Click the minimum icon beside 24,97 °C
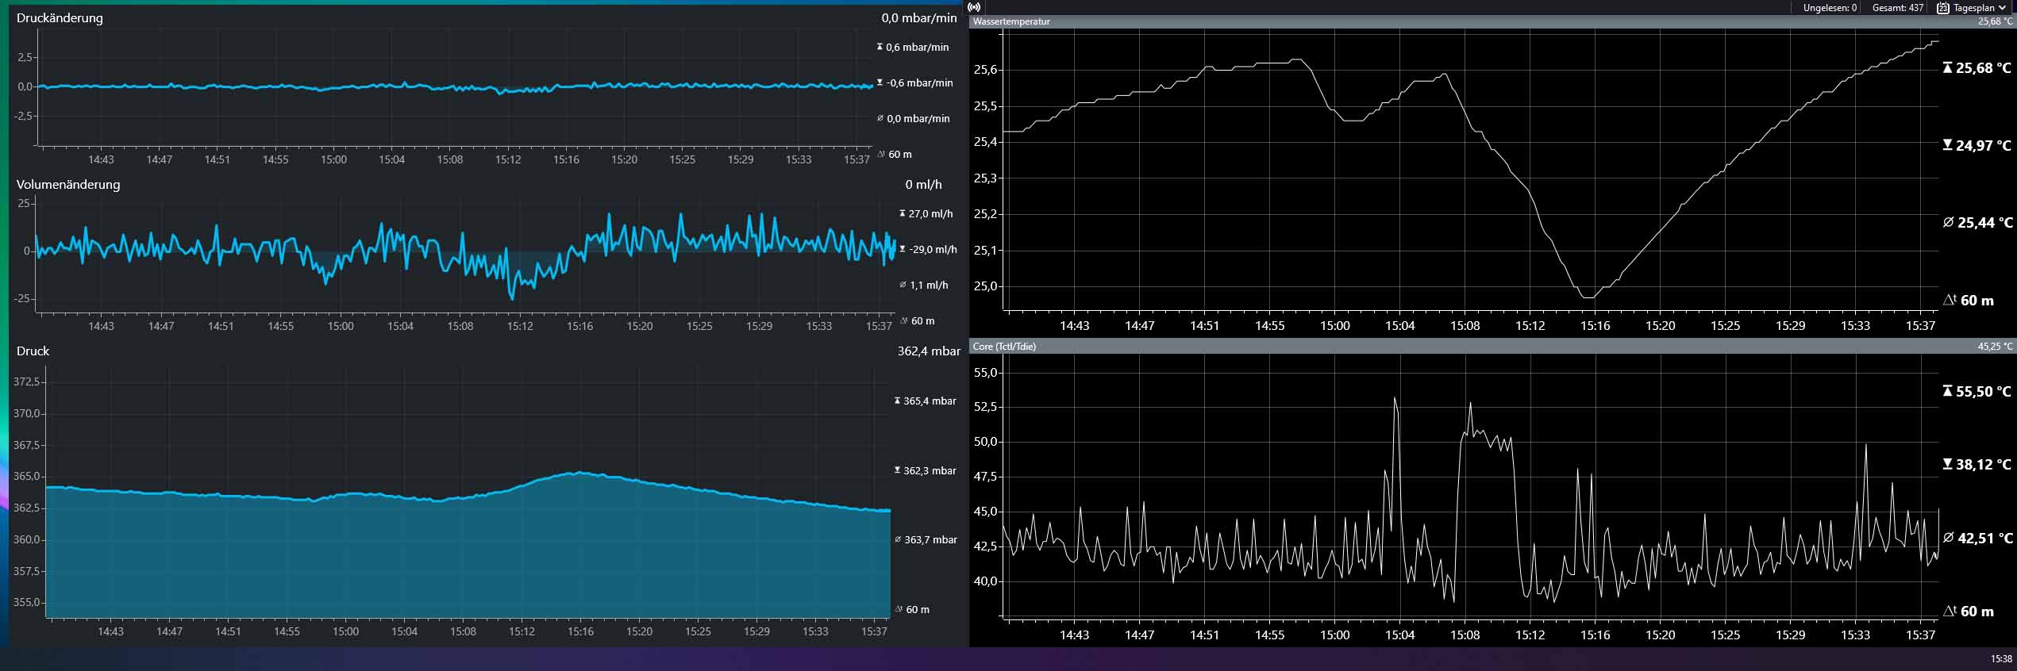 1947,145
